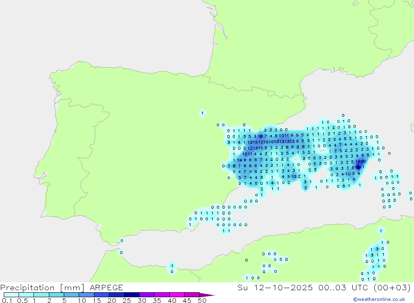Open the weatheronline.co.uk copyright link

pyautogui.click(x=379, y=299)
